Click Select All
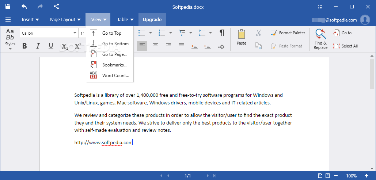The height and width of the screenshot is (180, 376). 346,46
